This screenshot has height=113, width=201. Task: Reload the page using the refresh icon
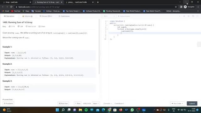click(11, 7)
